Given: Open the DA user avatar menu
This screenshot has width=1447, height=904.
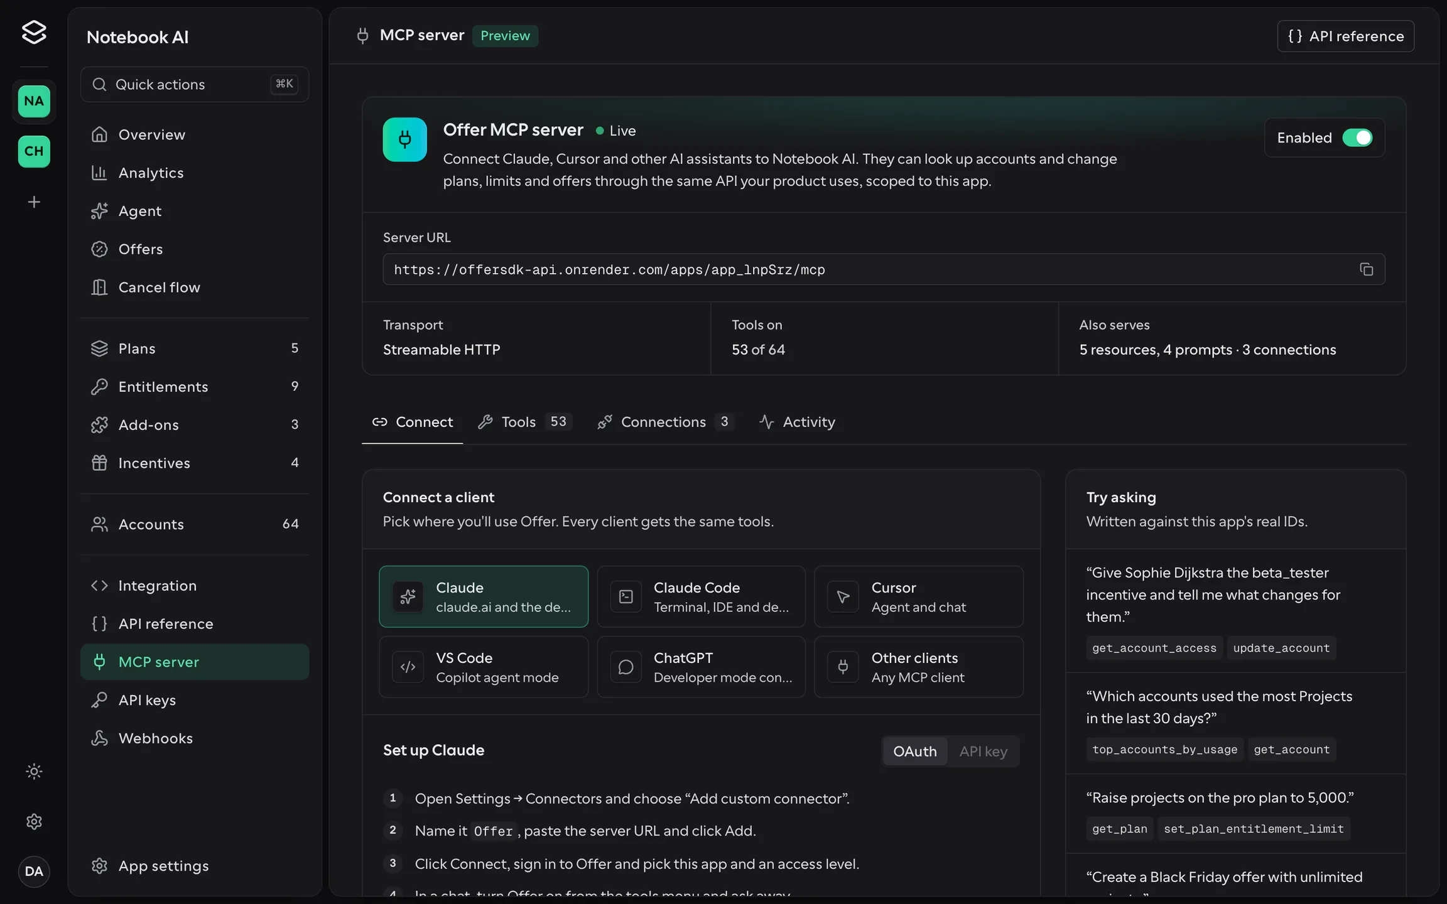Looking at the screenshot, I should (34, 871).
